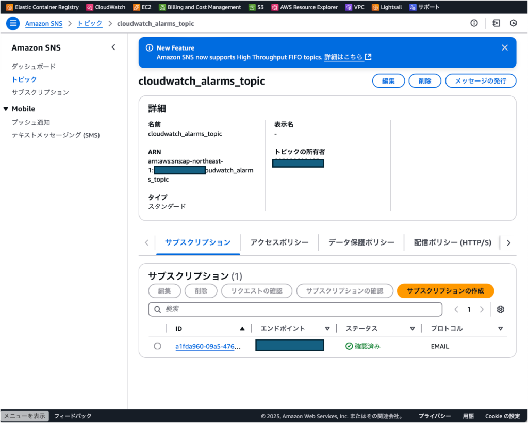This screenshot has width=528, height=423.
Task: Switch to アクセスポリシー tab
Action: click(x=279, y=242)
